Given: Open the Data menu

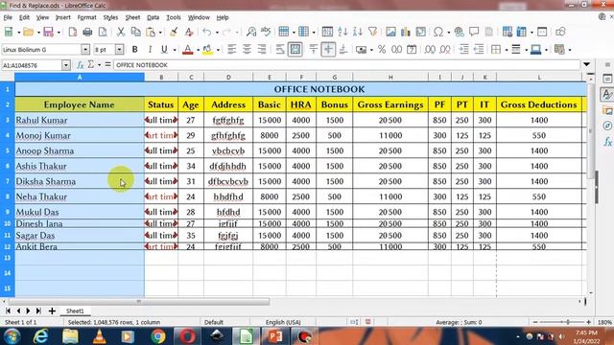Looking at the screenshot, I should pyautogui.click(x=153, y=17).
